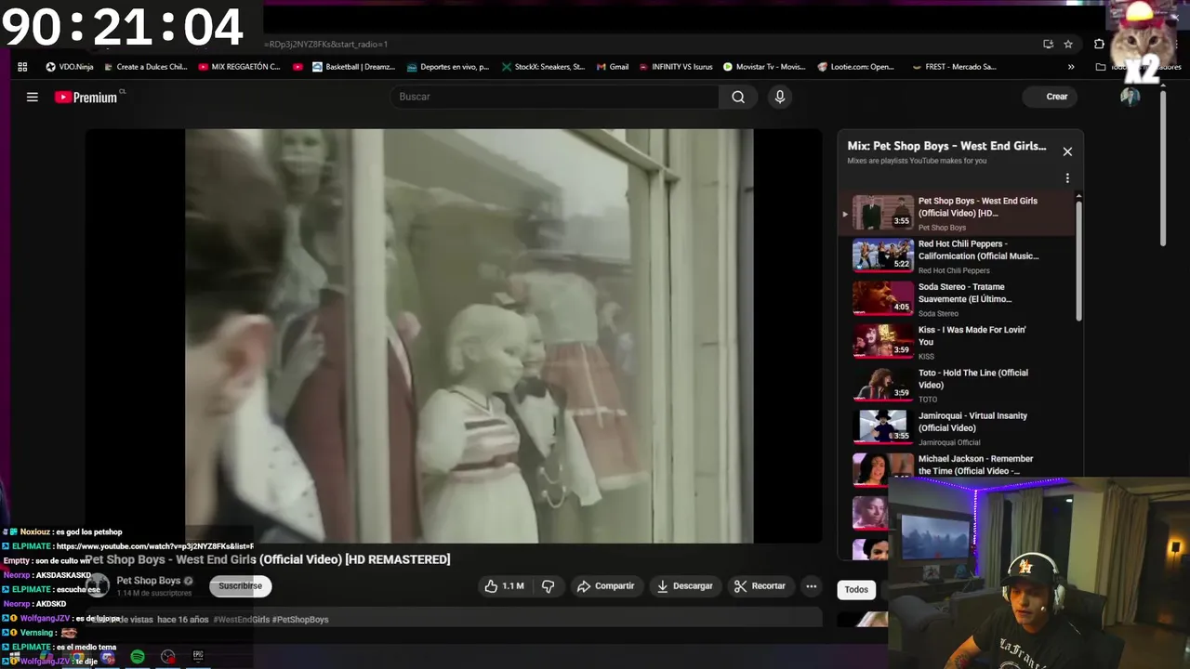Play Kiss I Was Made For Lovin' You thumbnail

pyautogui.click(x=883, y=341)
